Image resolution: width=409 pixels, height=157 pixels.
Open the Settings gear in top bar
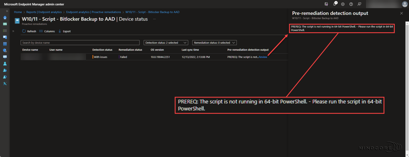pyautogui.click(x=343, y=4)
